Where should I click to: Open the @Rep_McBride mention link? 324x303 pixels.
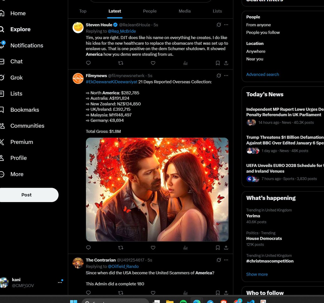pos(122,31)
